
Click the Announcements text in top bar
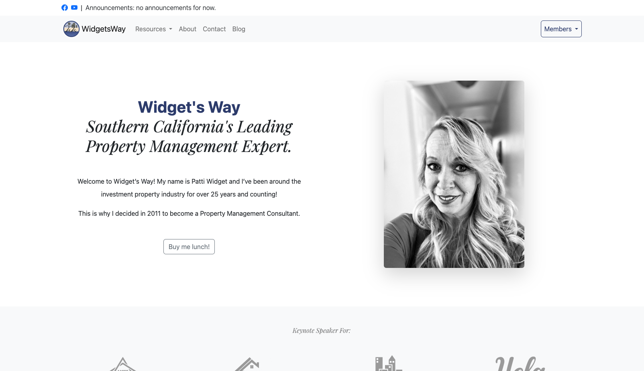[151, 8]
